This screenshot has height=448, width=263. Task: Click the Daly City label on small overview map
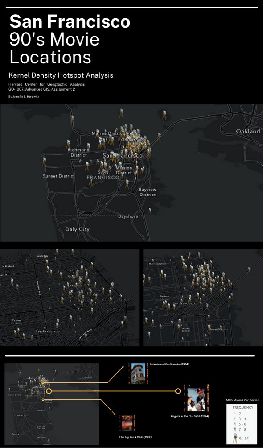(x=22, y=415)
